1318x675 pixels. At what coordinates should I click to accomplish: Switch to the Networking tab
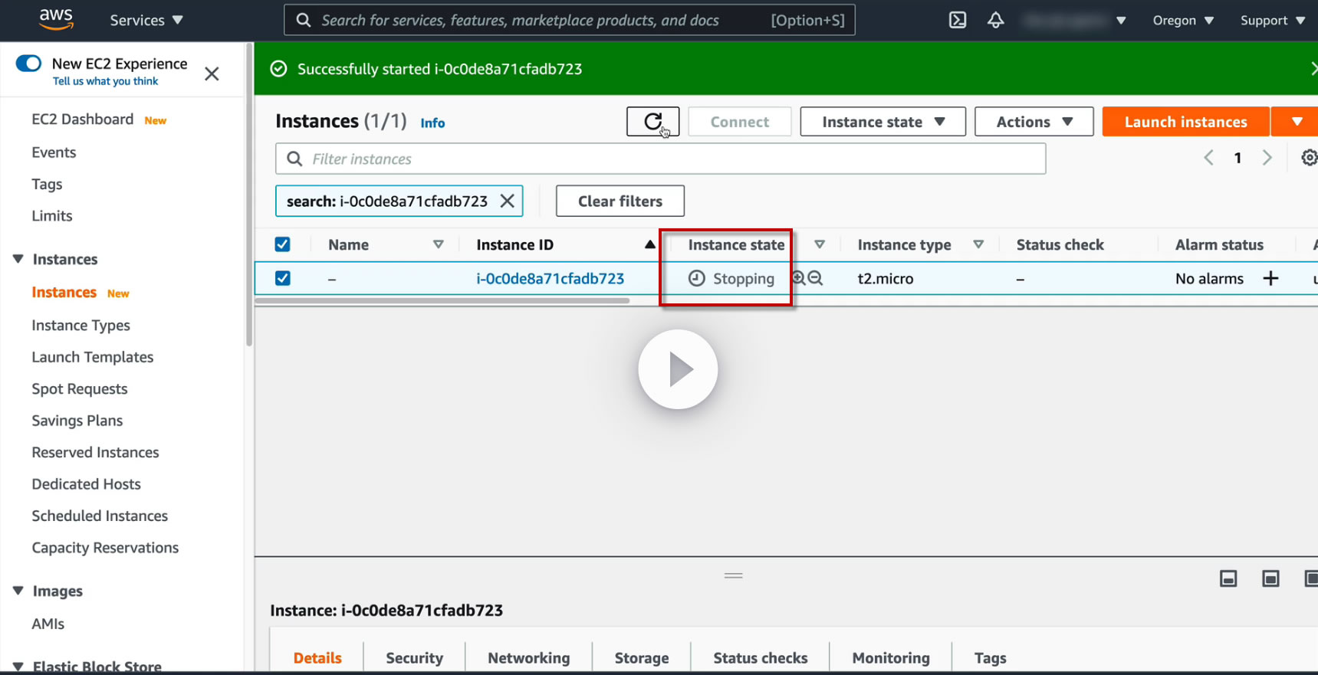coord(528,658)
